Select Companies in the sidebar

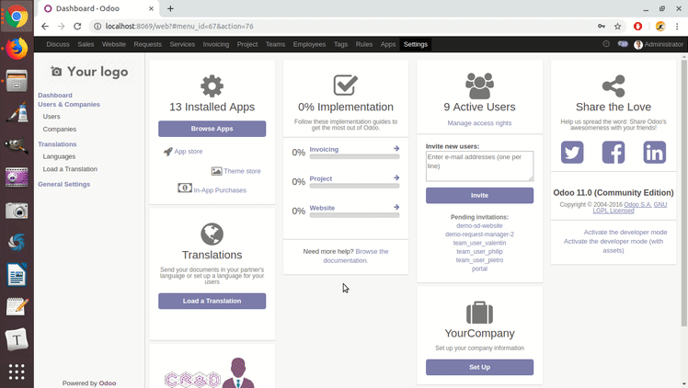coord(59,129)
